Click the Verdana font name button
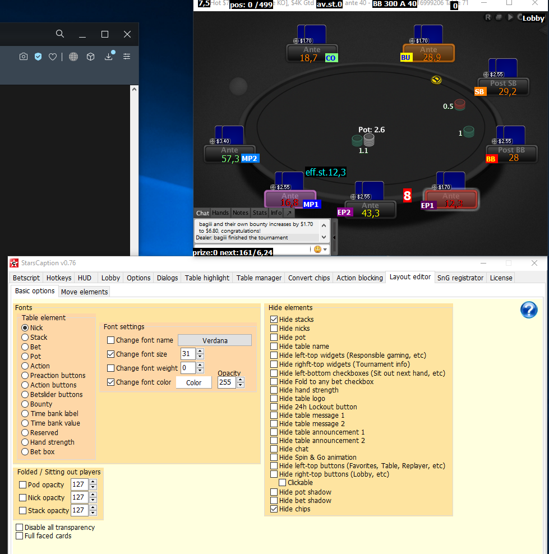Screen dimensions: 549x554 click(215, 340)
